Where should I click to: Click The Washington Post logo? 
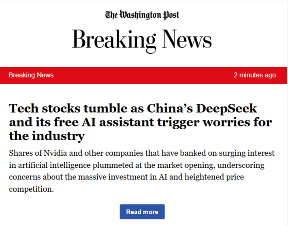(142, 15)
